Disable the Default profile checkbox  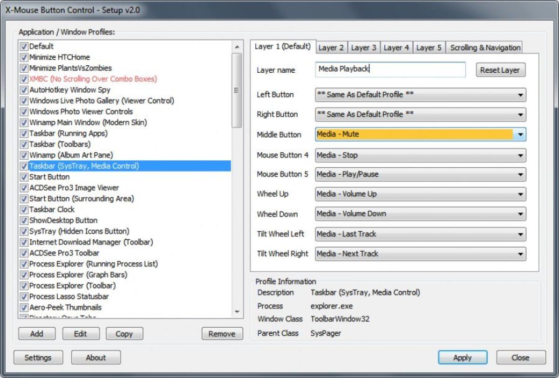pos(24,46)
